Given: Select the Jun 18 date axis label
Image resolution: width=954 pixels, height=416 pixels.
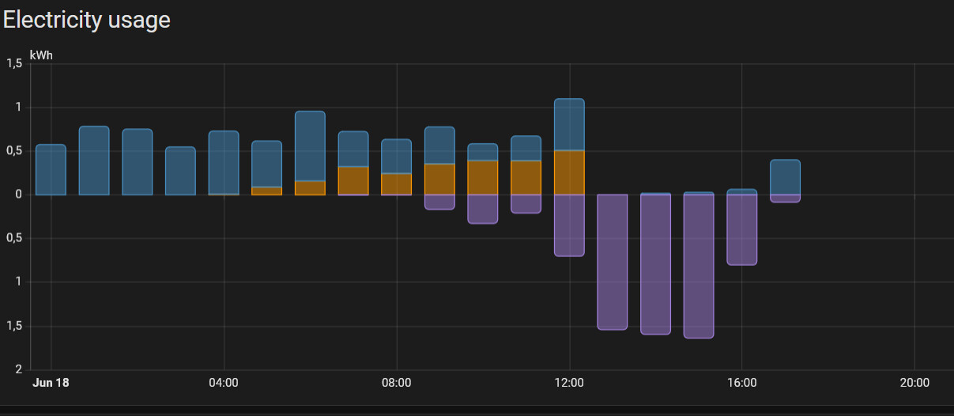Looking at the screenshot, I should [x=51, y=383].
